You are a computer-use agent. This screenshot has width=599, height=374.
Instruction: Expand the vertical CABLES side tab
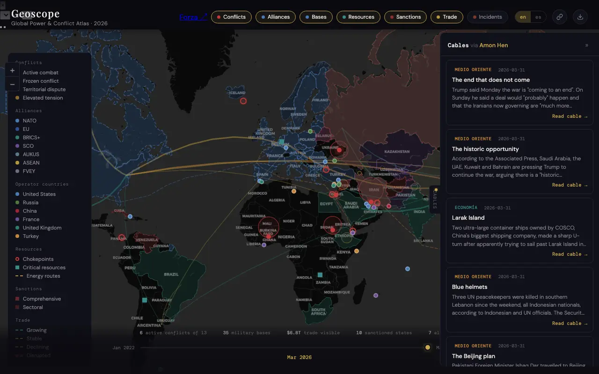[434, 199]
